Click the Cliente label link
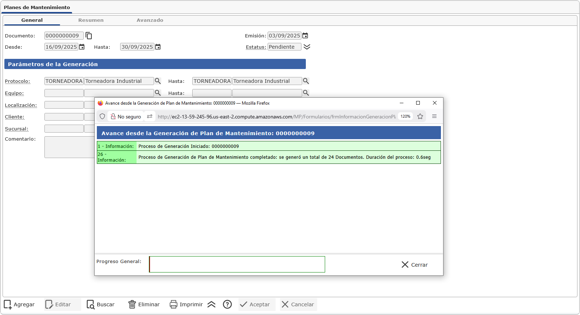This screenshot has height=315, width=580. click(15, 117)
